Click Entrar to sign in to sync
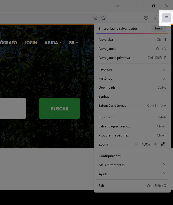Screen dimensions: 173x205 tap(159, 29)
